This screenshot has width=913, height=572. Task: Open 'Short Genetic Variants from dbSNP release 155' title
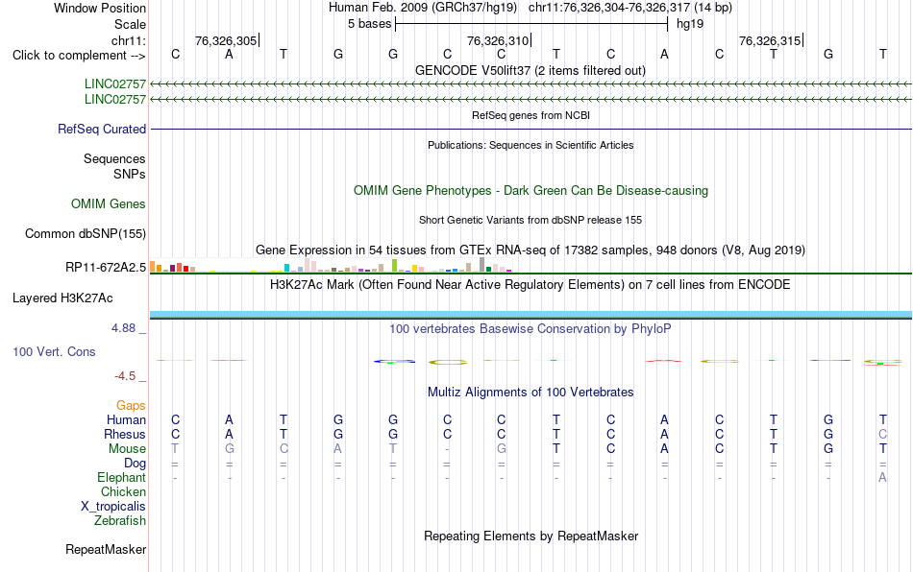pos(531,220)
